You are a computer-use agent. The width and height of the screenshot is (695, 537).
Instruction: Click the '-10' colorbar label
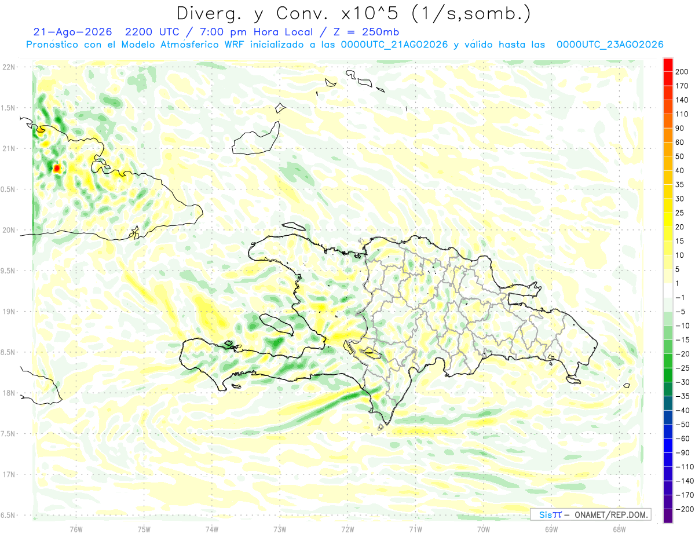point(682,326)
